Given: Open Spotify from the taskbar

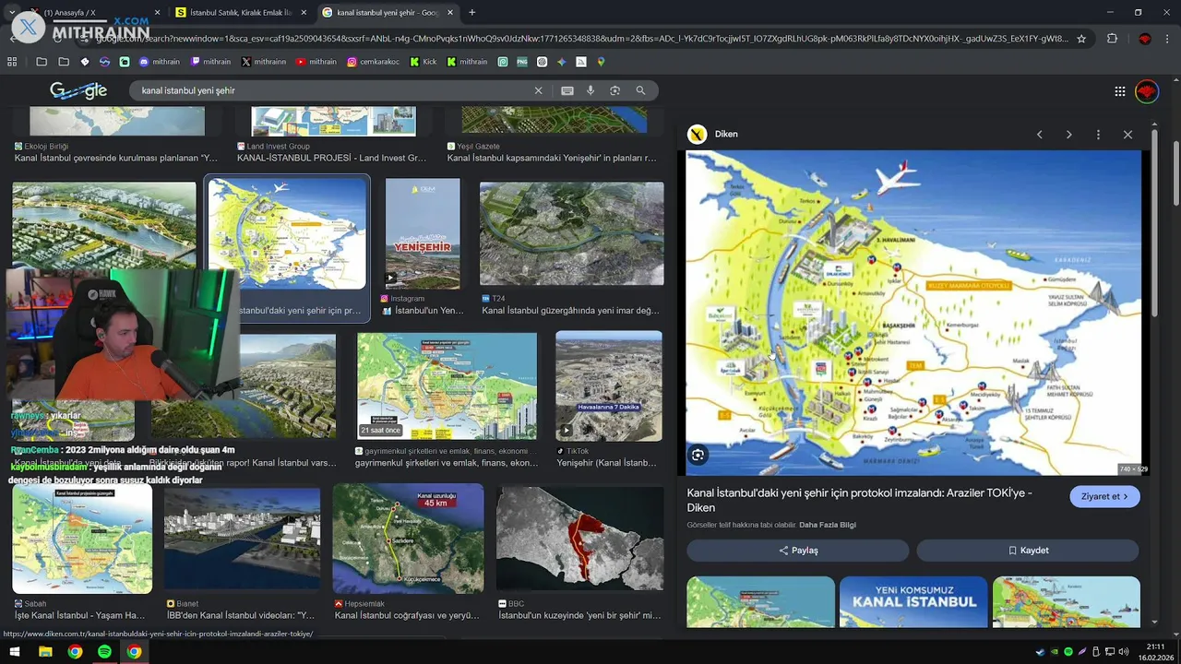Looking at the screenshot, I should 104,652.
